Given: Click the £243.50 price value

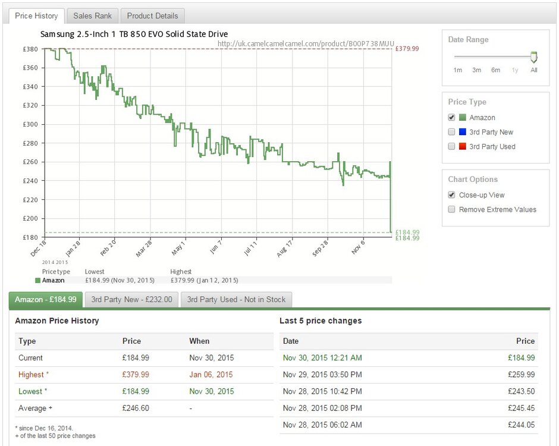Looking at the screenshot, I should coord(521,391).
